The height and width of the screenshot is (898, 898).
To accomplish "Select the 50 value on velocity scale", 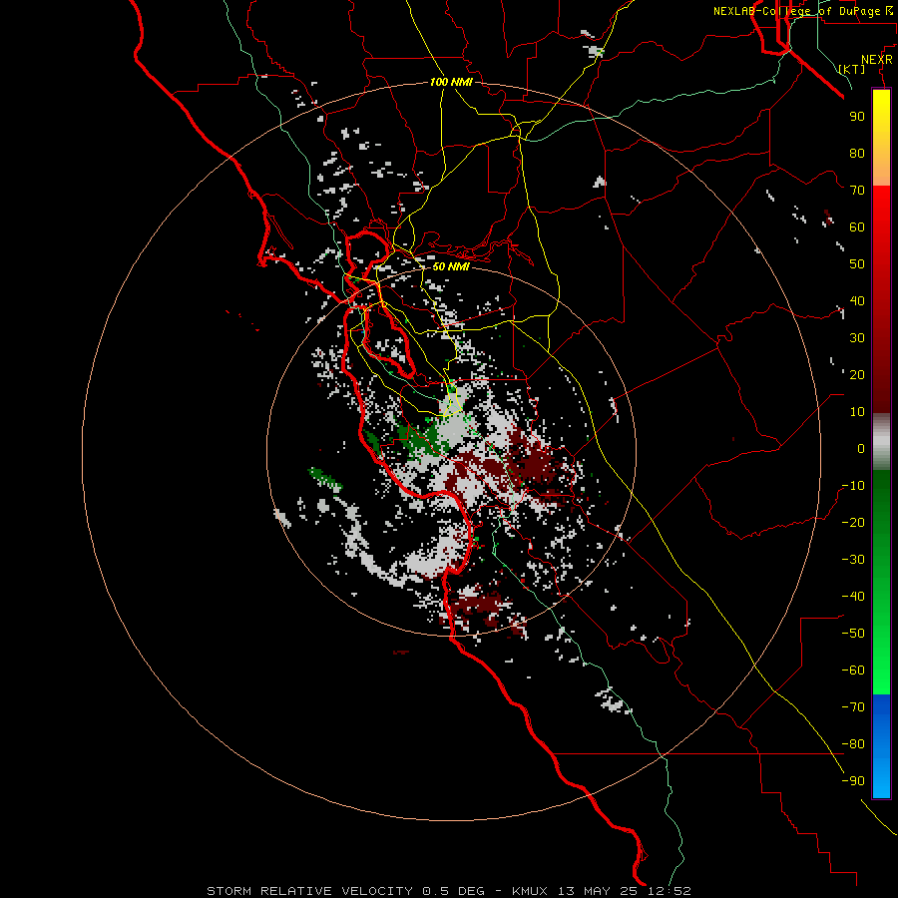I will pos(857,264).
